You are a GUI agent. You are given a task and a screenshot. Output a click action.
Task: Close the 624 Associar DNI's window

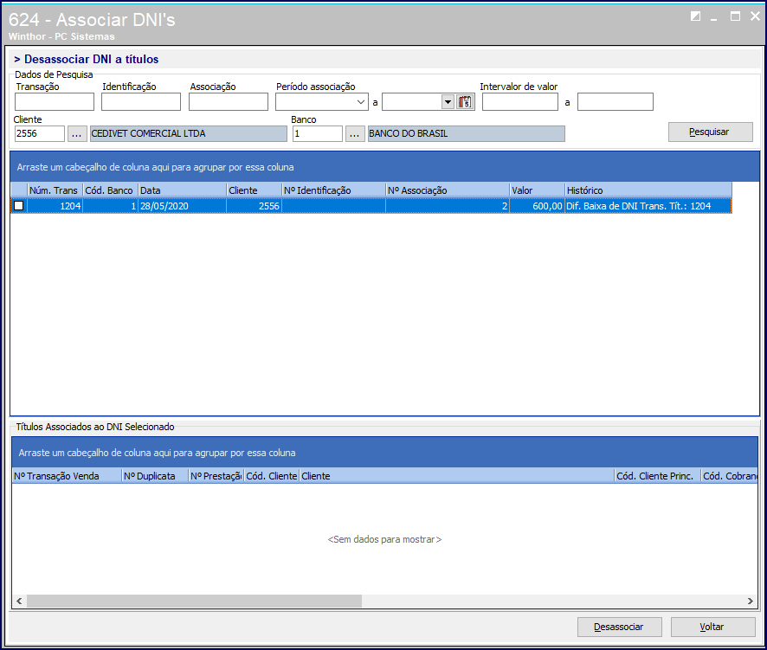(x=755, y=16)
